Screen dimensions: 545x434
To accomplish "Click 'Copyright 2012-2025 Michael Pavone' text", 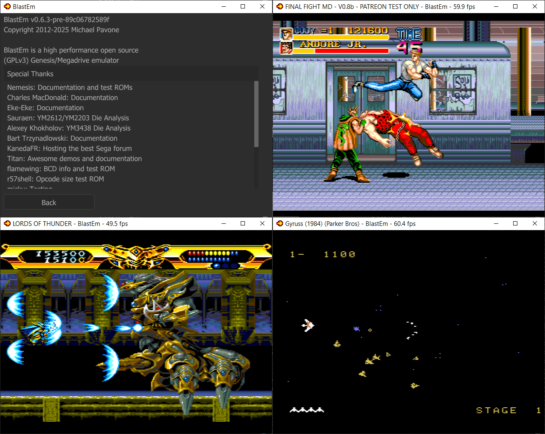I will click(x=62, y=30).
